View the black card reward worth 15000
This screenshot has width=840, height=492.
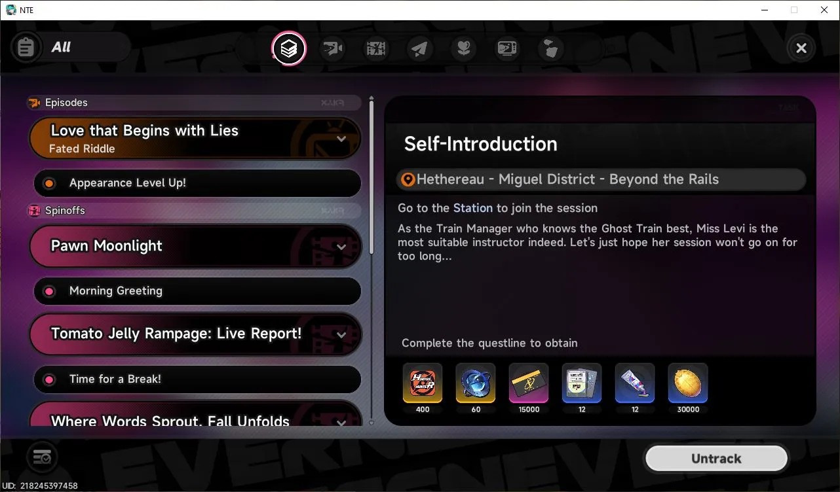click(x=529, y=383)
